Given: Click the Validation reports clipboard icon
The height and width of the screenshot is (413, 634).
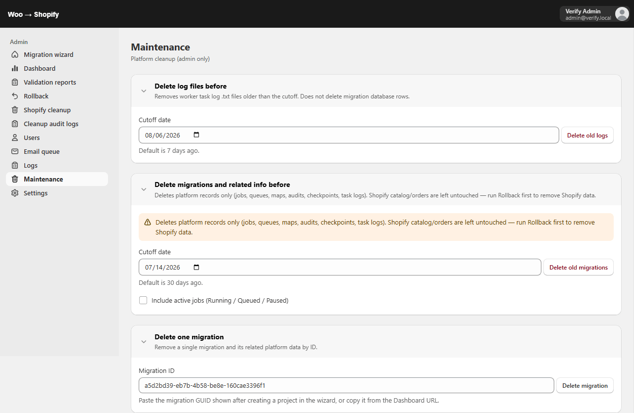Looking at the screenshot, I should pyautogui.click(x=15, y=83).
